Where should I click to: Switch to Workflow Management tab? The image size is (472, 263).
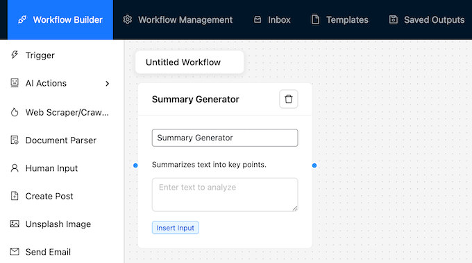click(x=178, y=20)
